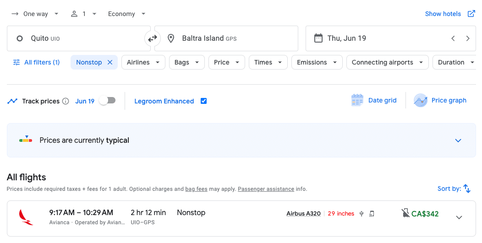The height and width of the screenshot is (243, 482).
Task: Open All filters panel
Action: point(37,62)
